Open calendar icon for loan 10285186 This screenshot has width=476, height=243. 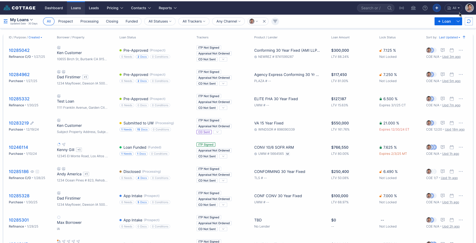coord(452,171)
